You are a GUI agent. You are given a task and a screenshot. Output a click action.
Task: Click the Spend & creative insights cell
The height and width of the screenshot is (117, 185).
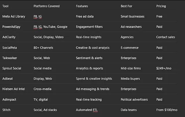coord(94,79)
